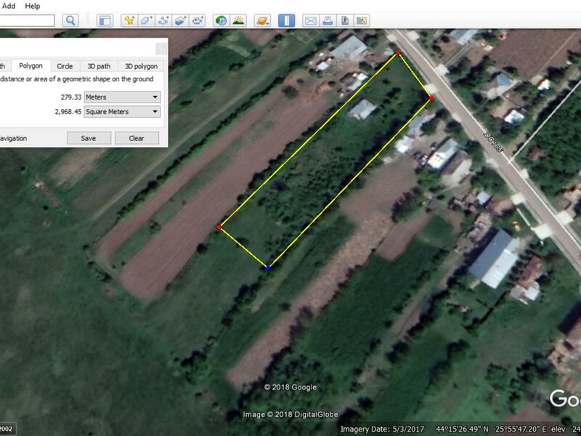Select the Add Path toolbar icon
This screenshot has height=436, width=581.
pos(164,21)
